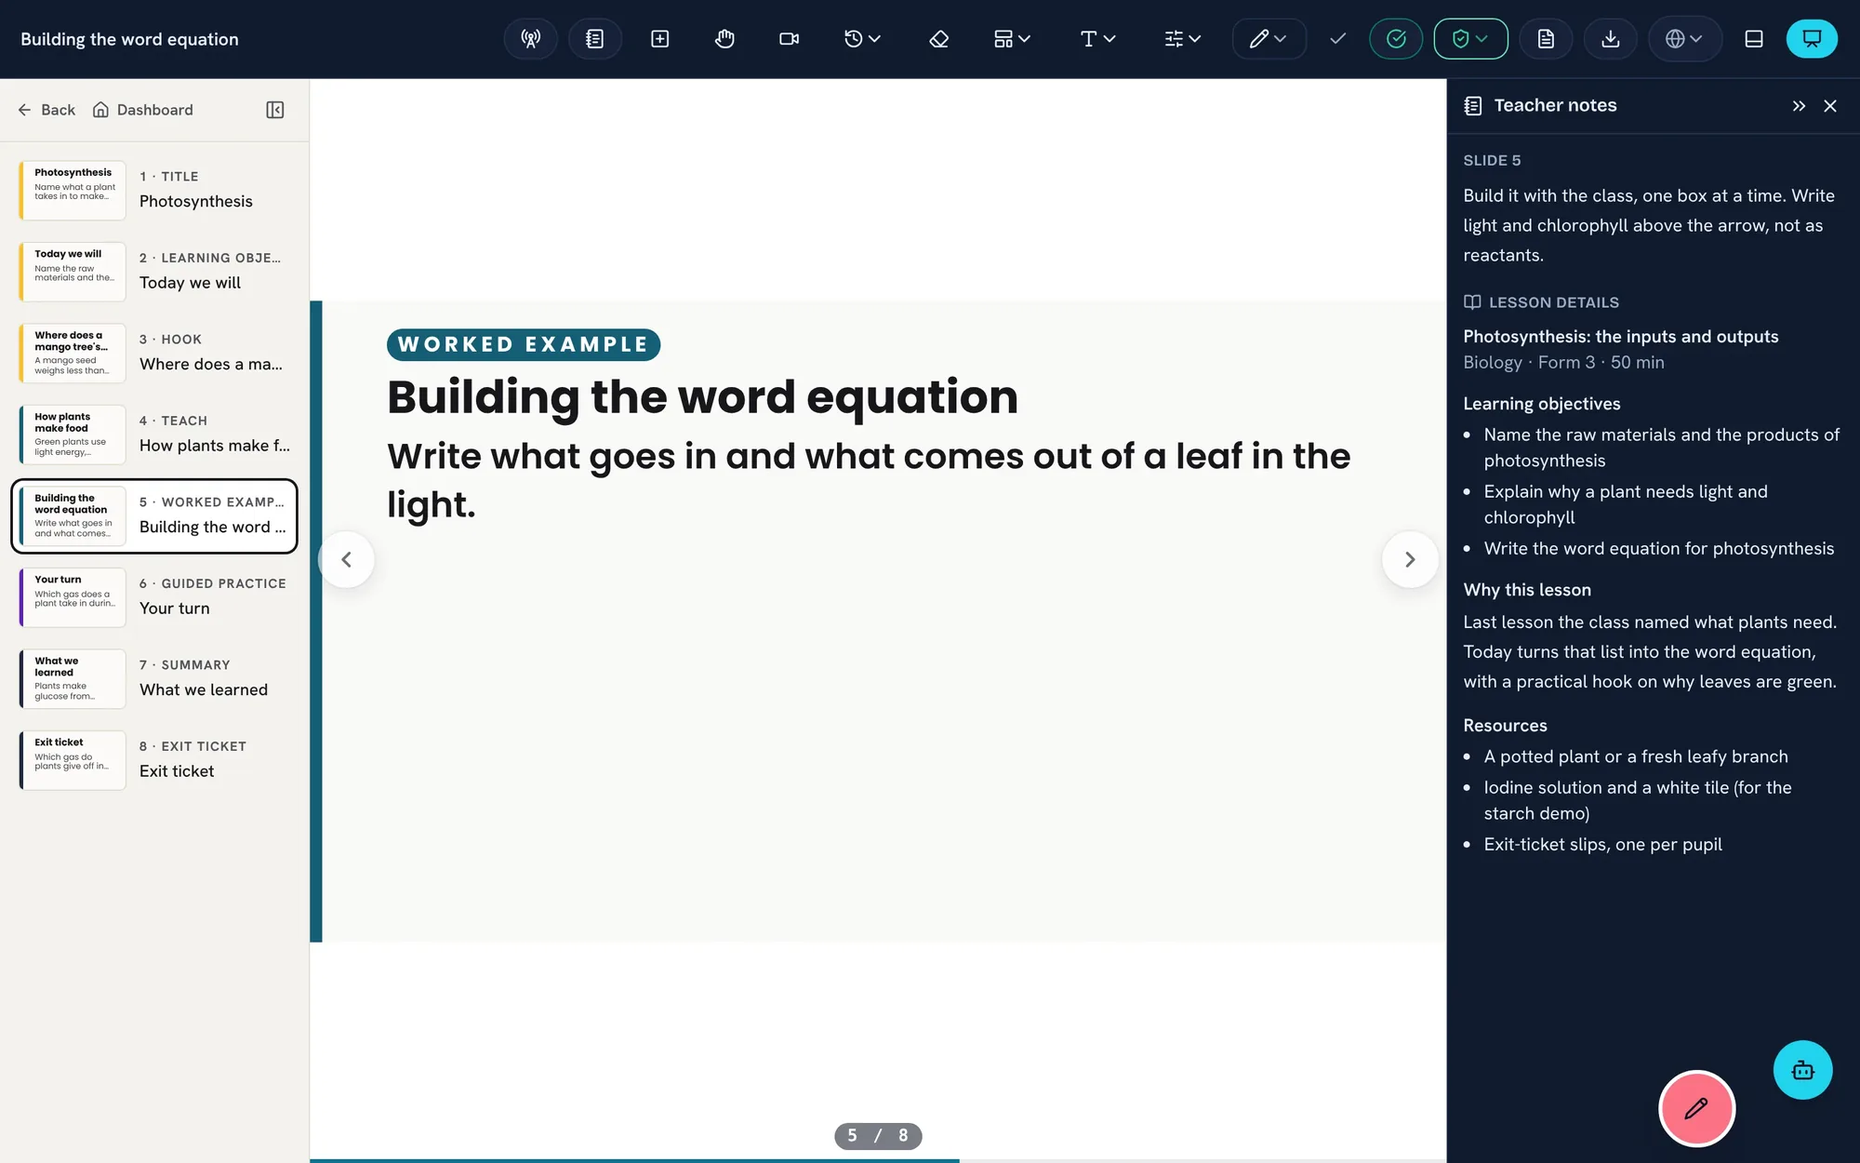Click the plain checkmark icon in toolbar
The height and width of the screenshot is (1163, 1860).
1337,39
